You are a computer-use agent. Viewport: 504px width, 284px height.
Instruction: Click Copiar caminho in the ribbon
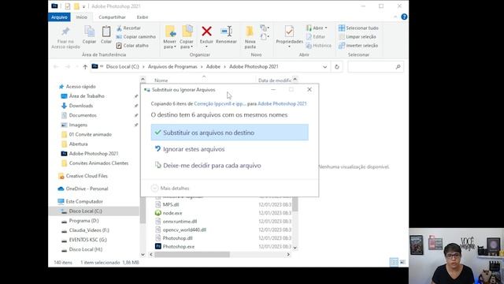pyautogui.click(x=136, y=37)
